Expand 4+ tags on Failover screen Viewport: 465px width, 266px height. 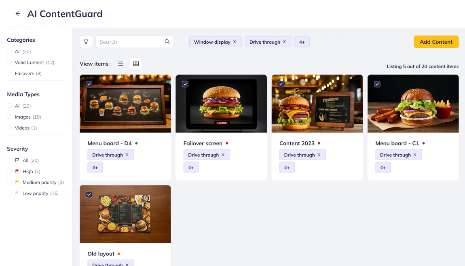pyautogui.click(x=191, y=168)
